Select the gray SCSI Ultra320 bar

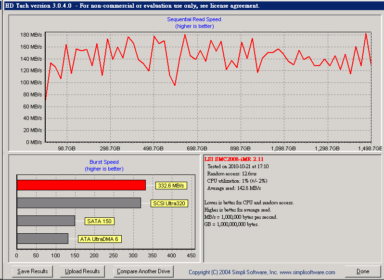pyautogui.click(x=79, y=203)
